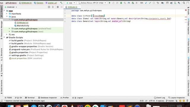Viewport: 190px width, 107px height.
Task: Open Search Everywhere magnifier icon
Action: pos(184,3)
